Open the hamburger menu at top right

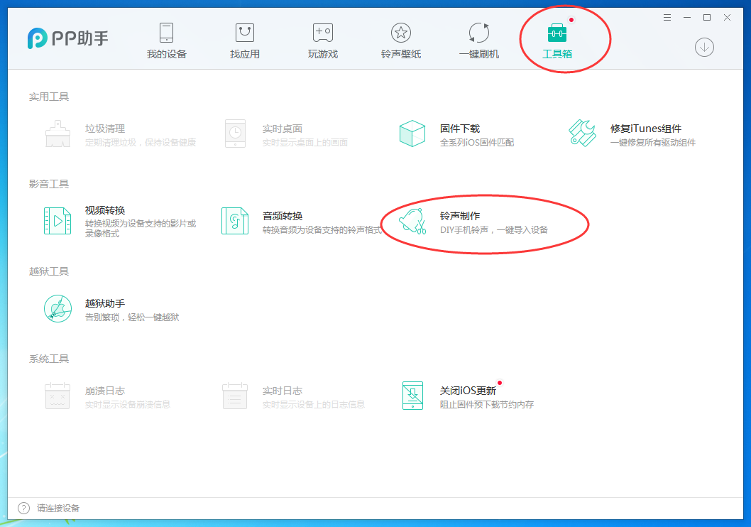[x=667, y=17]
